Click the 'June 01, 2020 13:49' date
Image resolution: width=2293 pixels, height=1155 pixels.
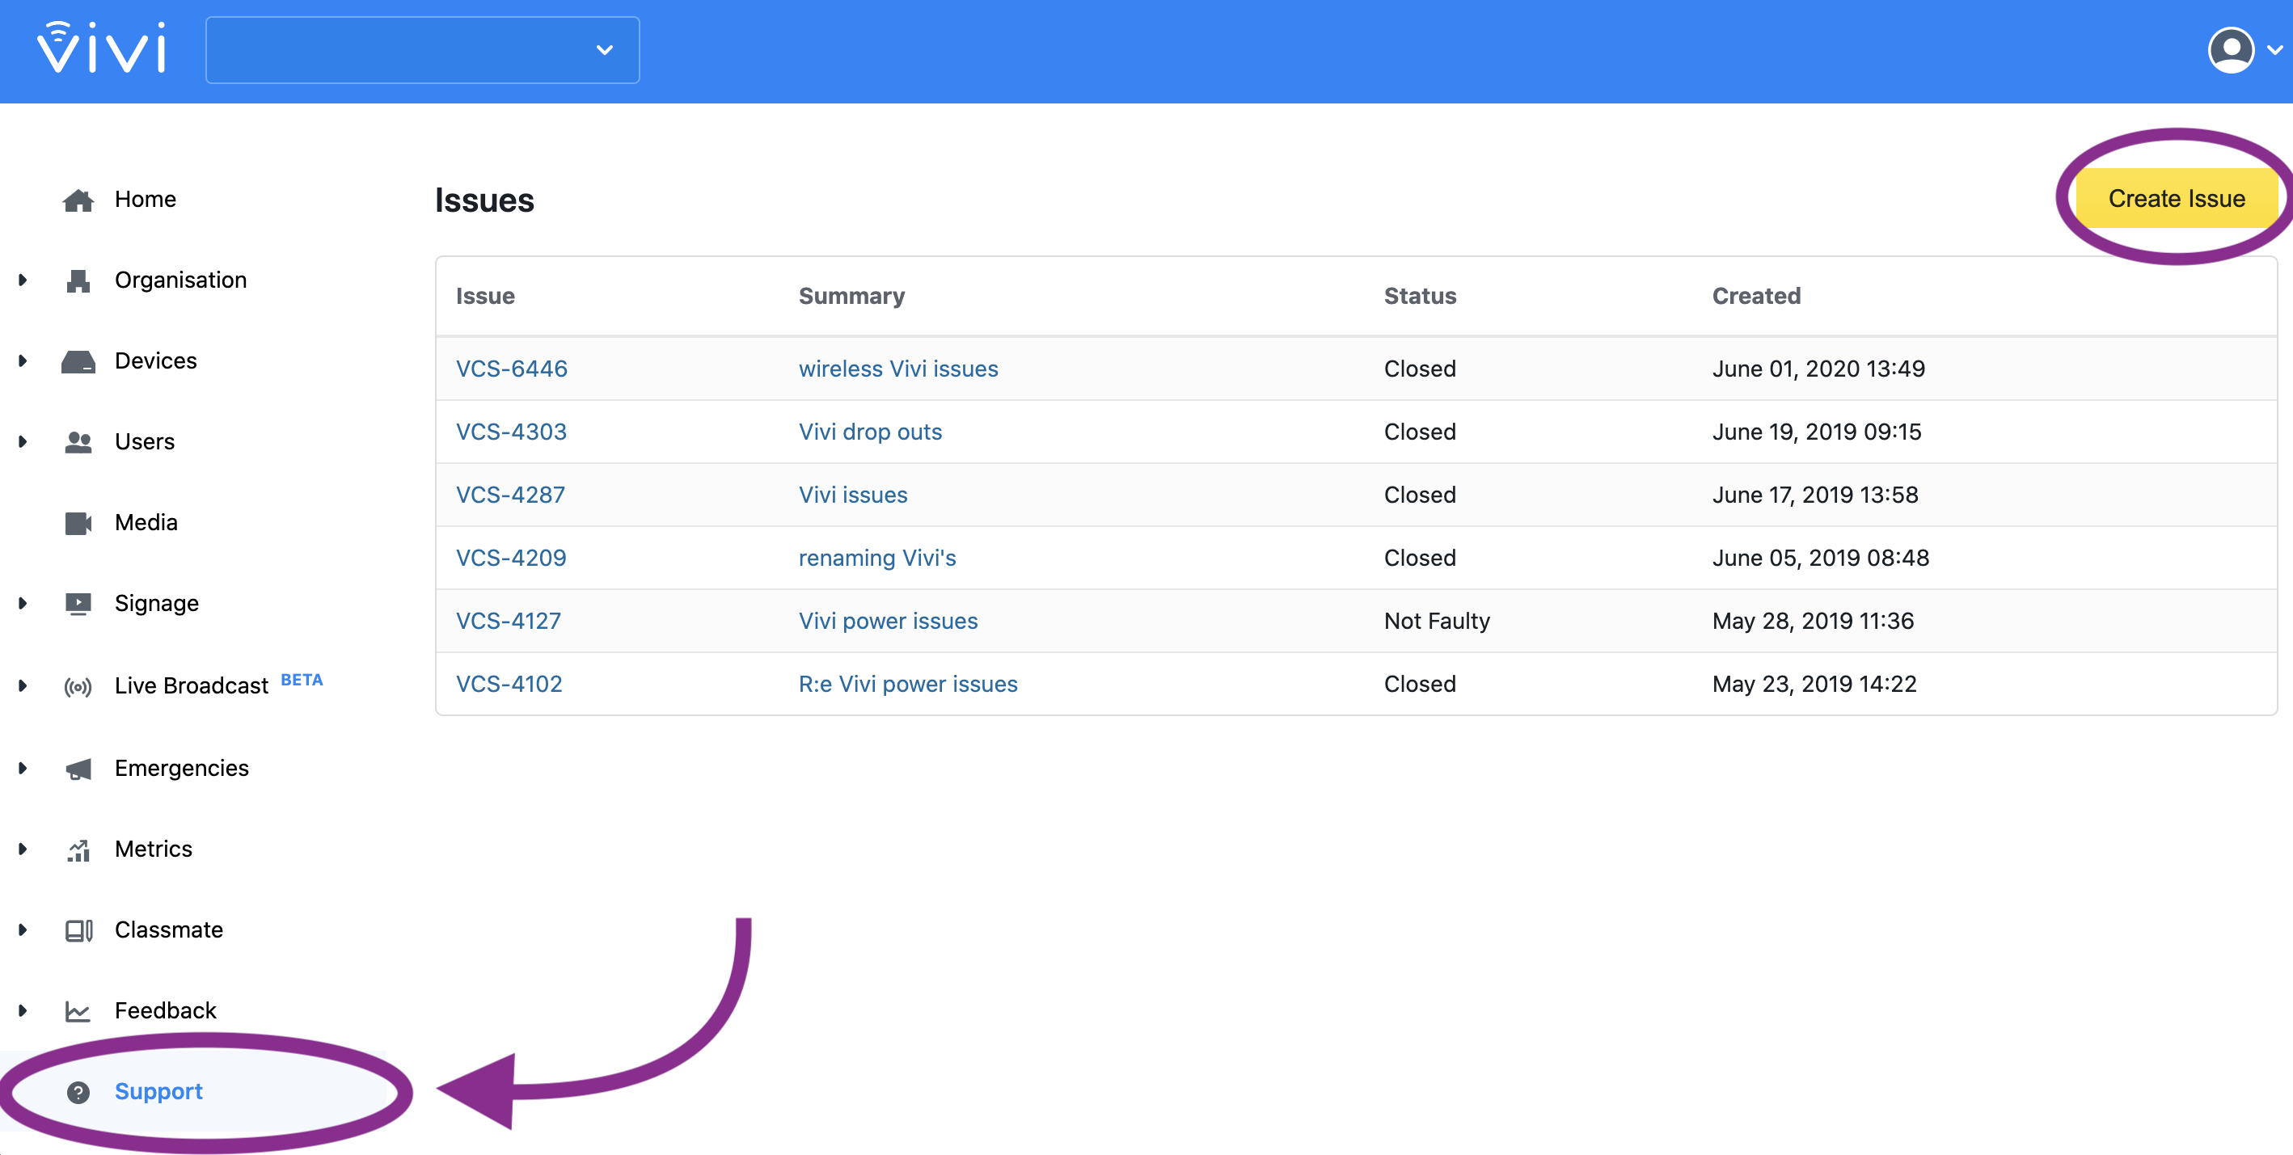point(1818,369)
